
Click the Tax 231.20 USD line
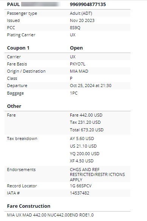85,122
